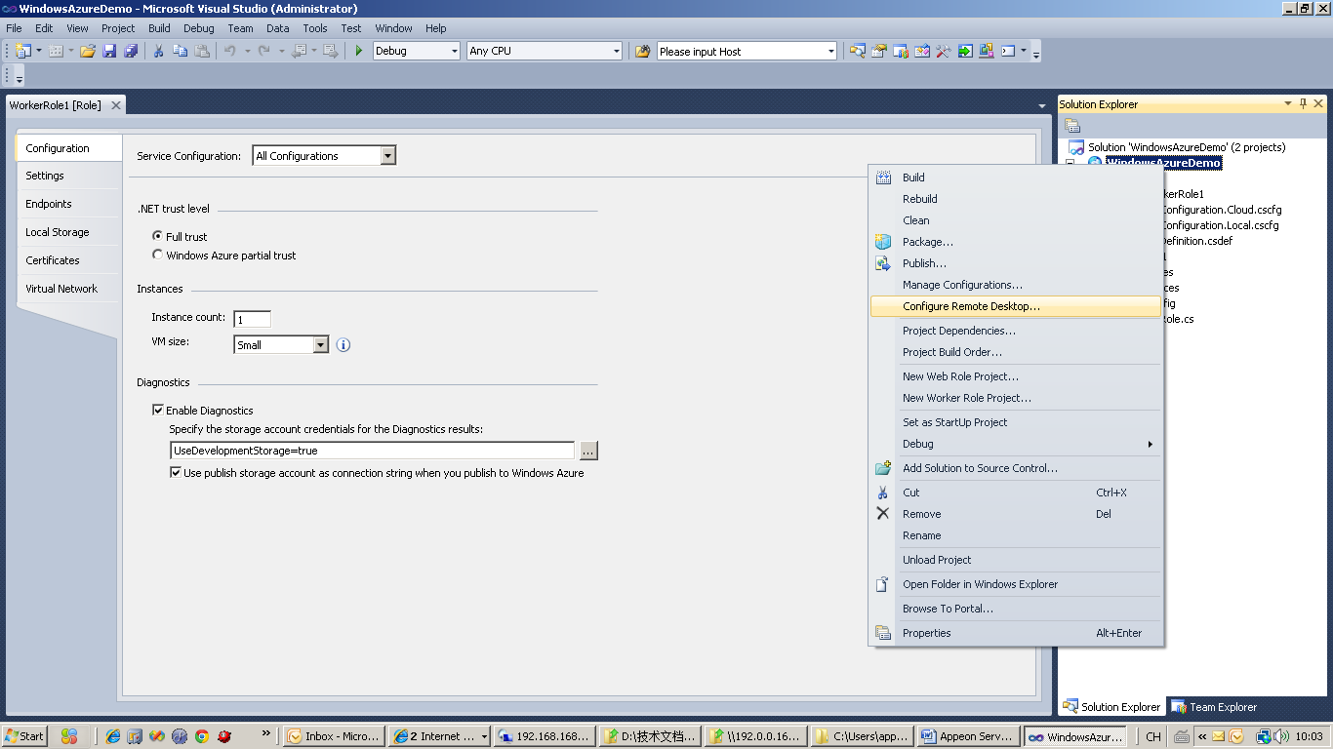Click Internet Explorer quick launch icon

113,736
